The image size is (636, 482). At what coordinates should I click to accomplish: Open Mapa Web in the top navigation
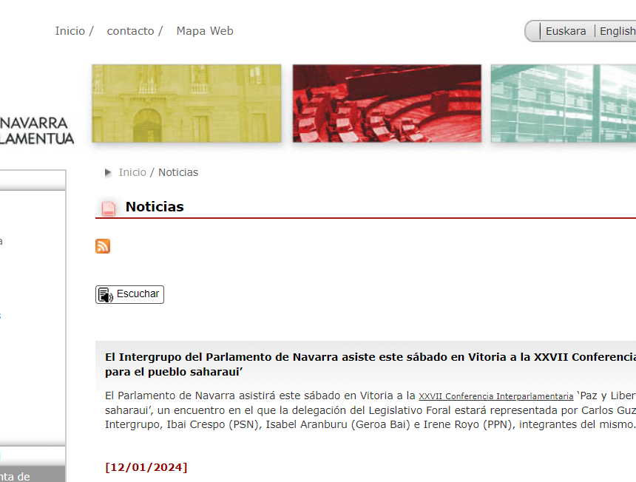[205, 31]
